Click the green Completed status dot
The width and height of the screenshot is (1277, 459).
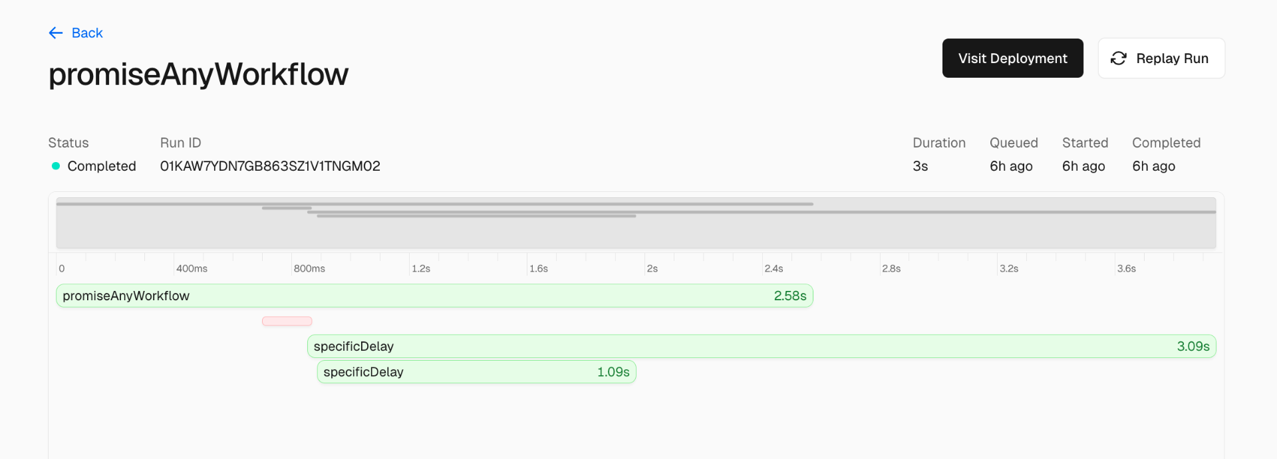tap(56, 166)
